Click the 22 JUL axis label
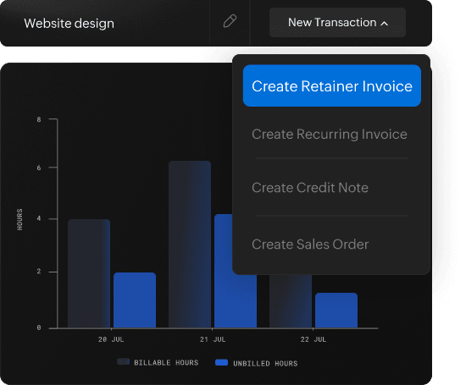Image resolution: width=466 pixels, height=385 pixels. click(313, 339)
